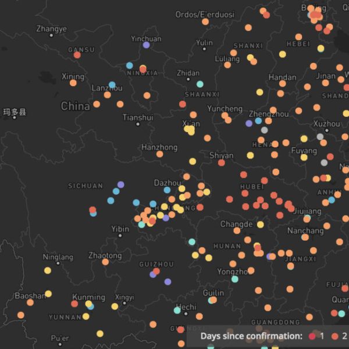Click the orange marker right of Zhaotong
Viewport: 349px width, 349px height.
105,262
